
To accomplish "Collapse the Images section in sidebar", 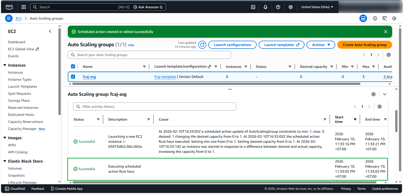I will [x=5, y=138].
